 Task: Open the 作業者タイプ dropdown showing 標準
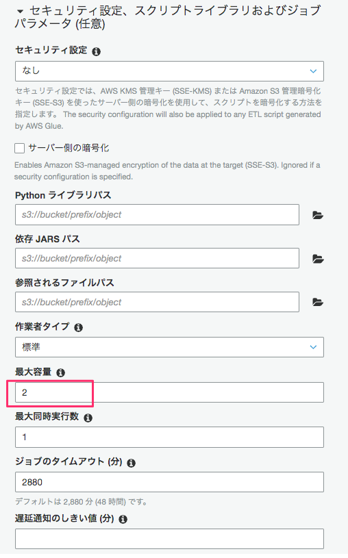pos(169,347)
